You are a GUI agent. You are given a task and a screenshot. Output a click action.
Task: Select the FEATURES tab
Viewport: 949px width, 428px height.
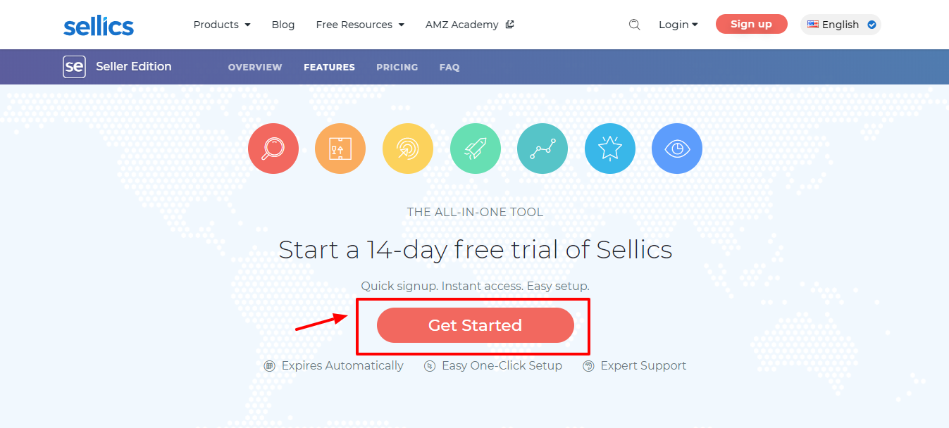tap(329, 67)
